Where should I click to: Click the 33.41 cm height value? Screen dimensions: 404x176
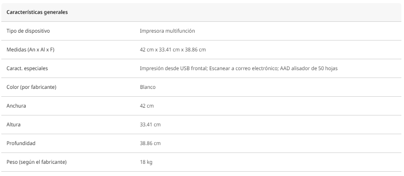pos(150,125)
